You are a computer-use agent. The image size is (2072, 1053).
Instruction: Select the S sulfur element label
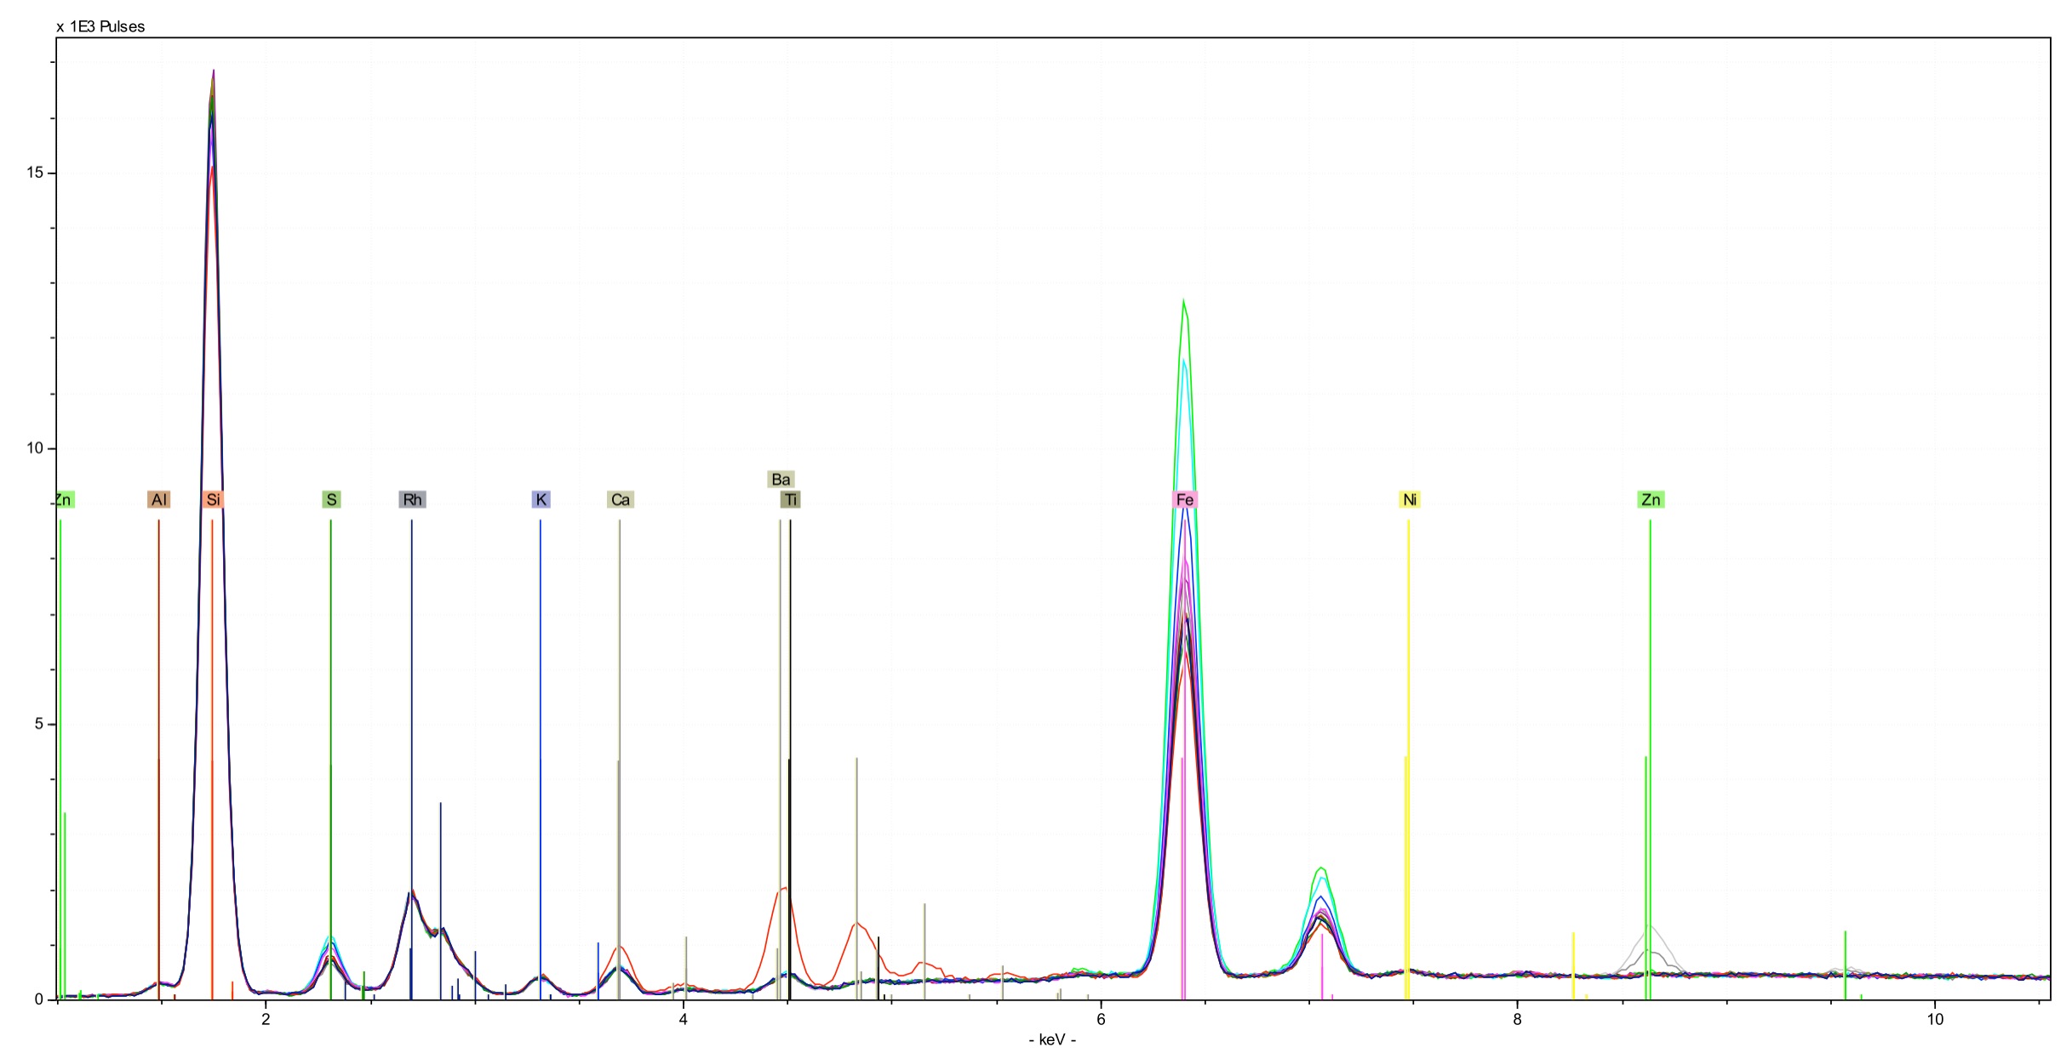pos(331,499)
